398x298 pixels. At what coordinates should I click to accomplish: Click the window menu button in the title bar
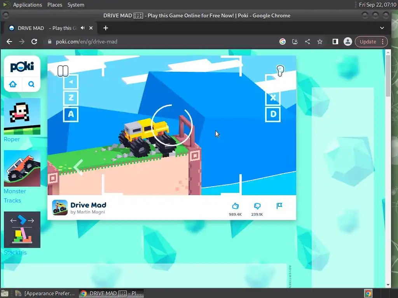click(5, 16)
